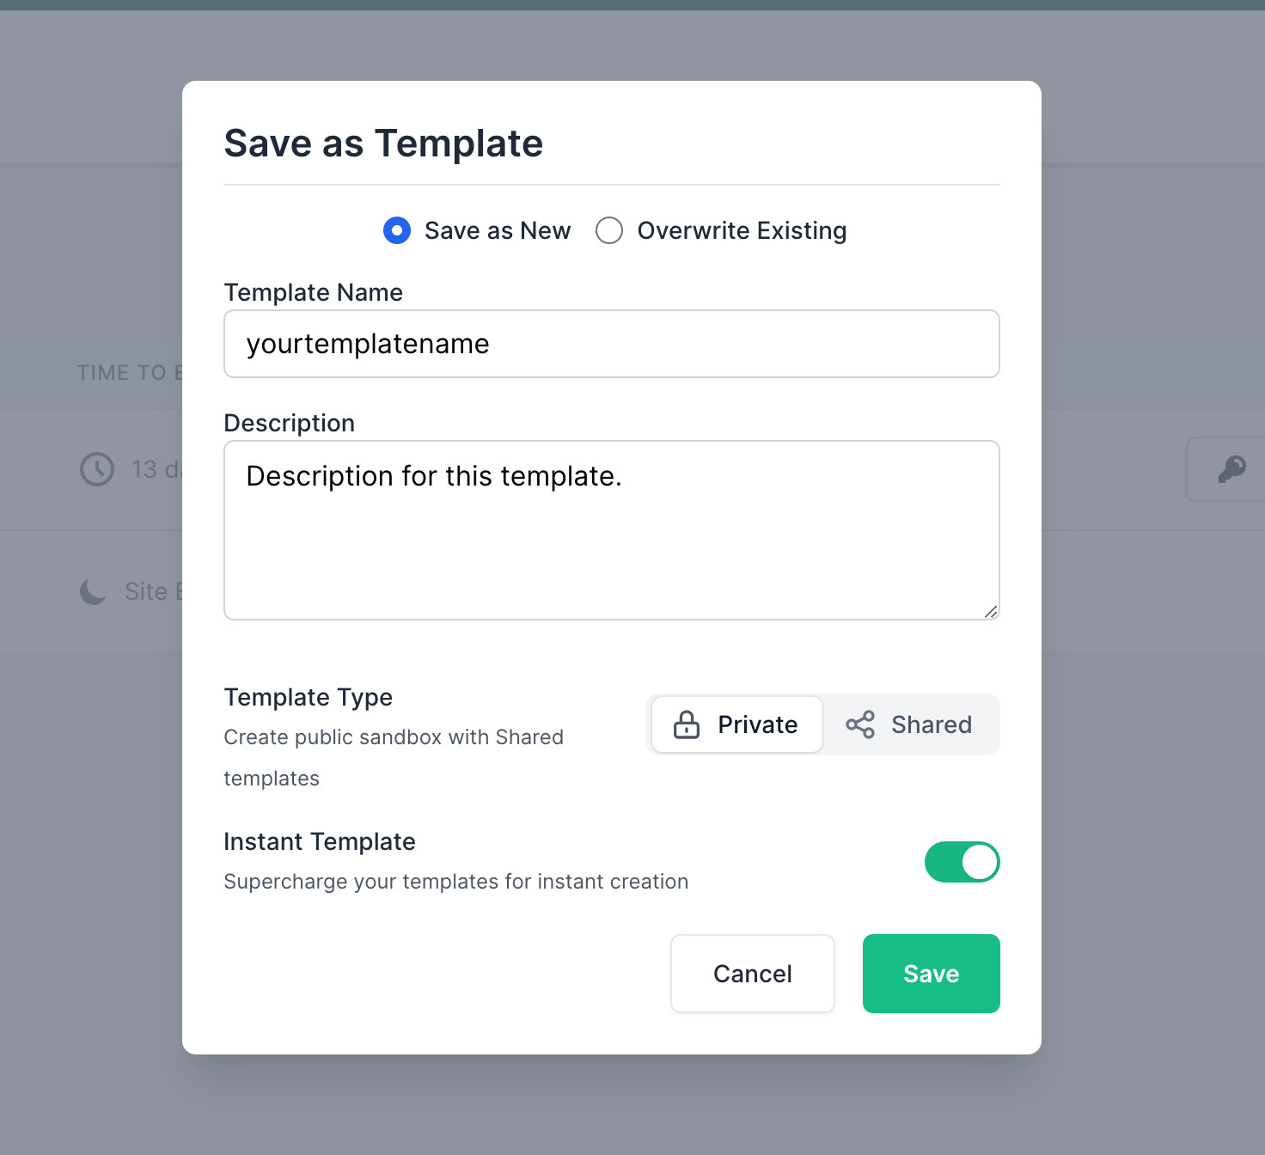Image resolution: width=1265 pixels, height=1155 pixels.
Task: Click inside the Description text area
Action: 612,530
